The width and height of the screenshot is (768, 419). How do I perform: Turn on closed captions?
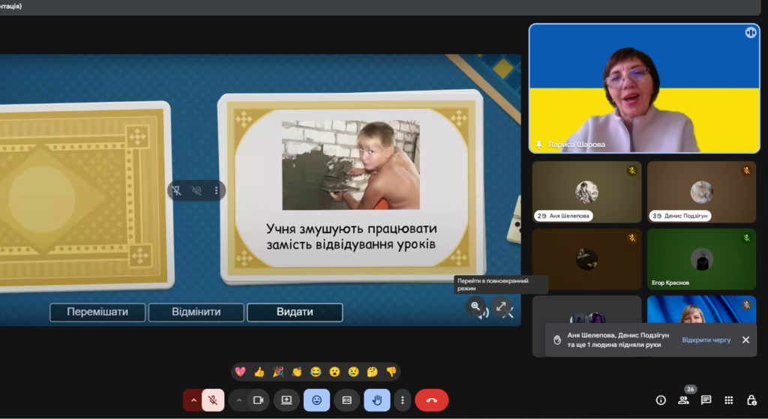[x=346, y=400]
